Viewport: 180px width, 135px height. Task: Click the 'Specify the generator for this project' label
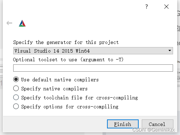pos(66,42)
